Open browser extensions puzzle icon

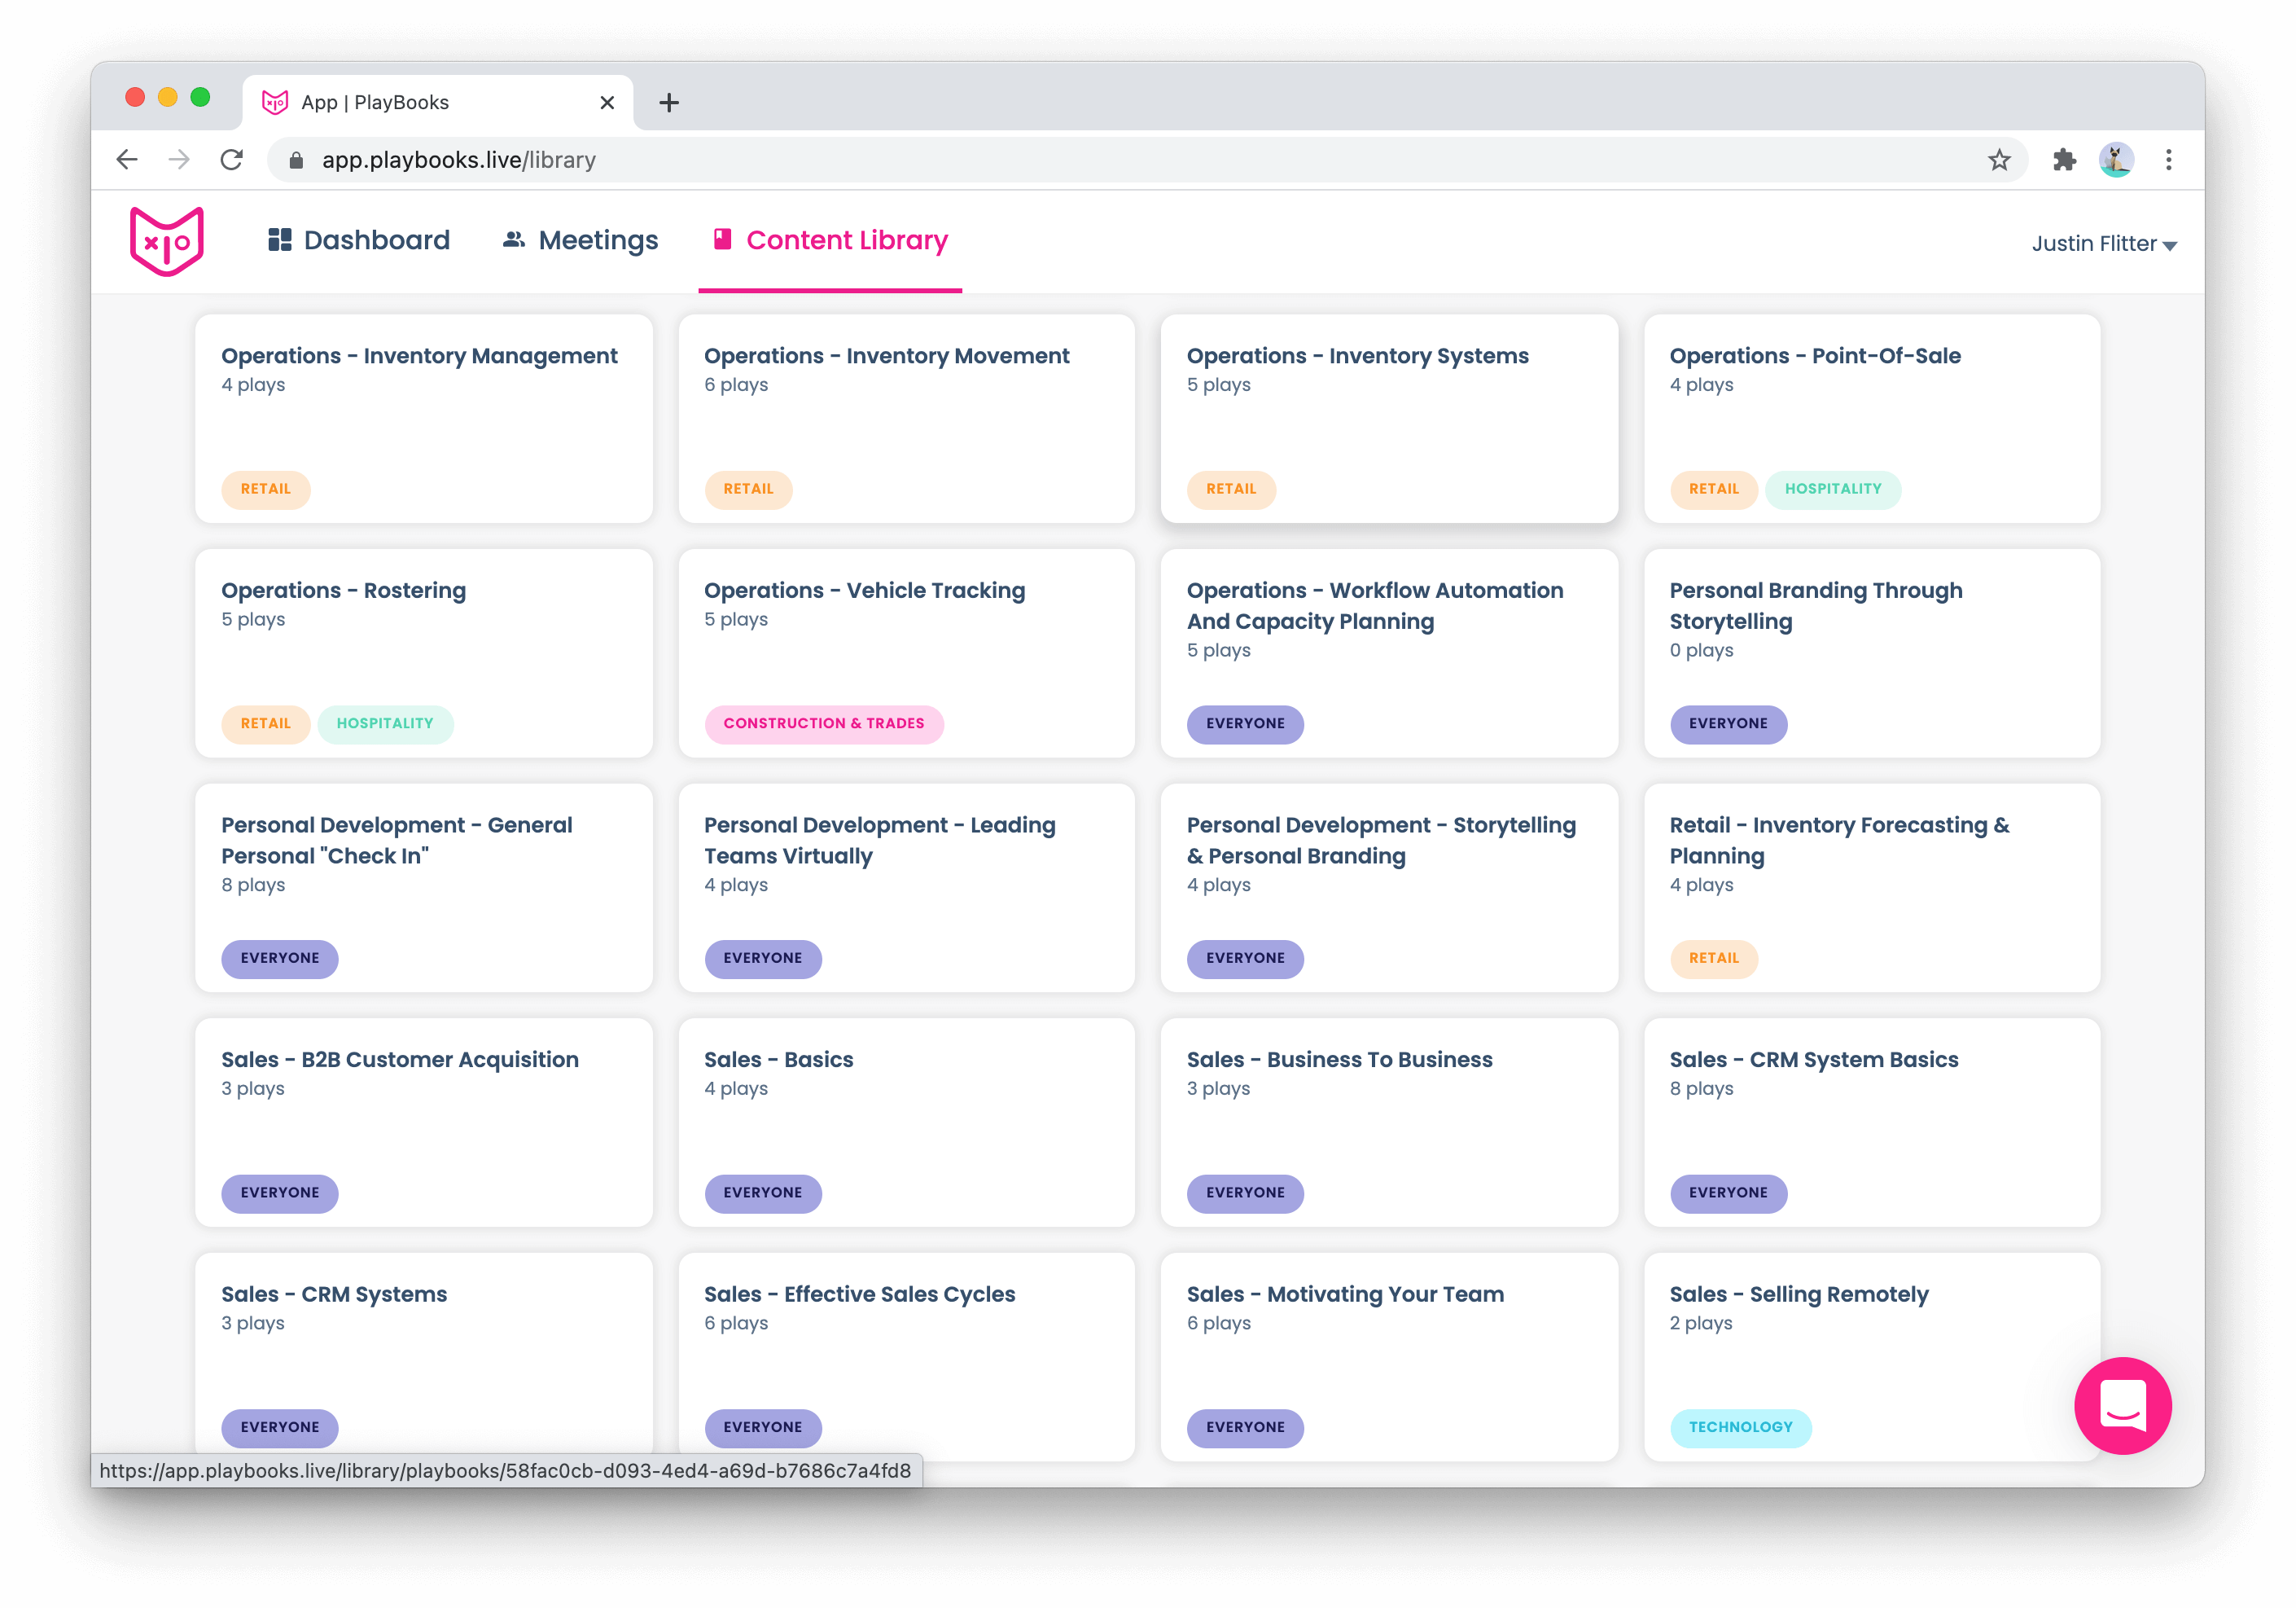pos(2064,160)
